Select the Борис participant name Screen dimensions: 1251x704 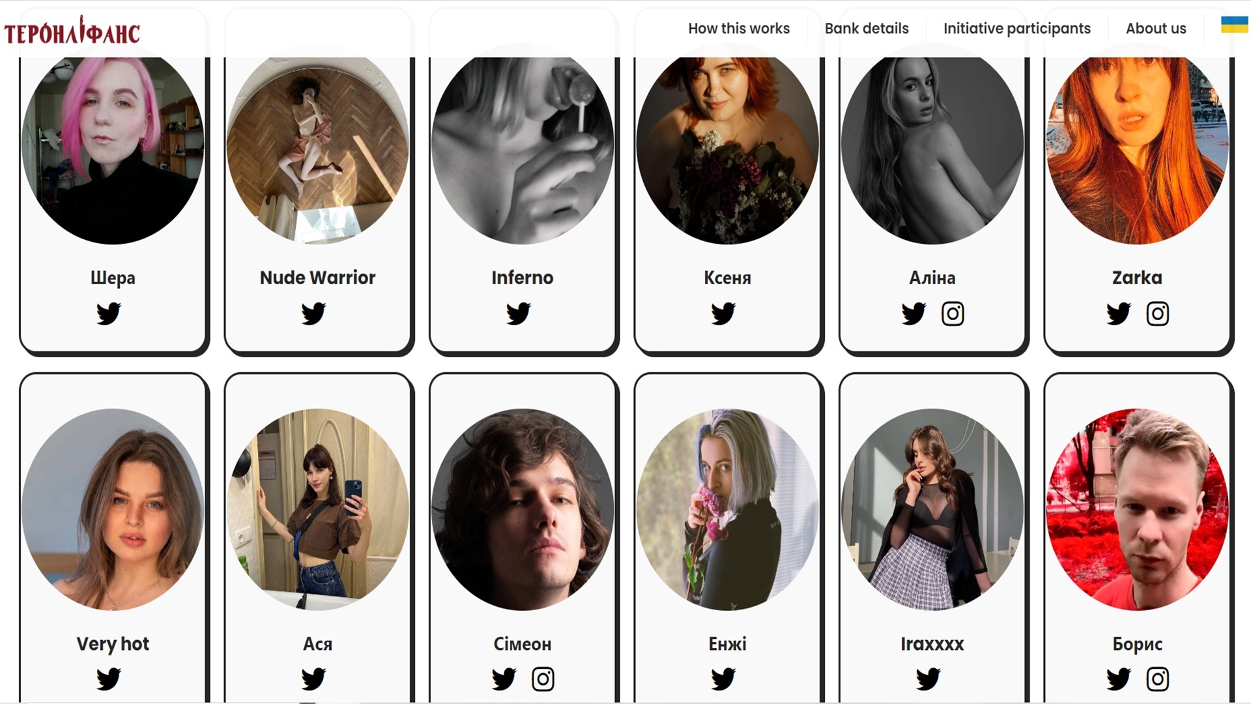pos(1137,644)
